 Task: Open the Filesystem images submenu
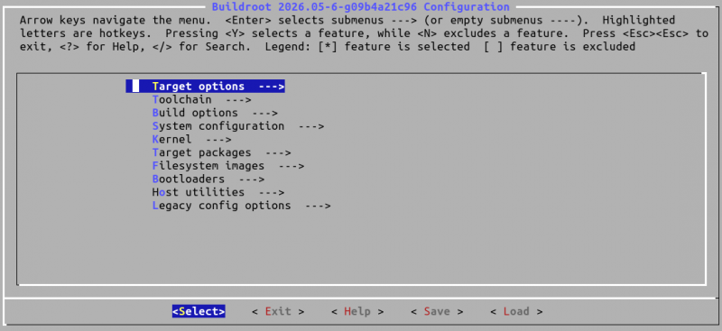pos(228,166)
